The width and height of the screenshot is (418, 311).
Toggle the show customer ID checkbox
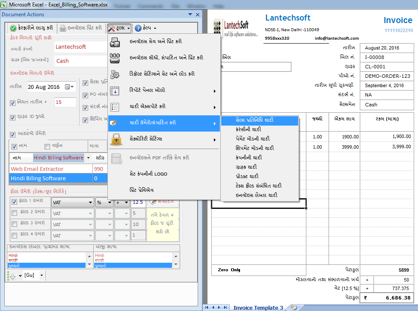(x=12, y=117)
